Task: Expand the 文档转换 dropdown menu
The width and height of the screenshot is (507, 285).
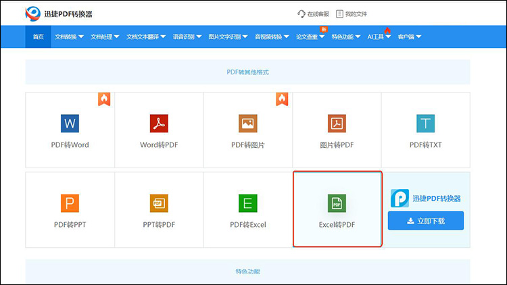Action: click(69, 36)
